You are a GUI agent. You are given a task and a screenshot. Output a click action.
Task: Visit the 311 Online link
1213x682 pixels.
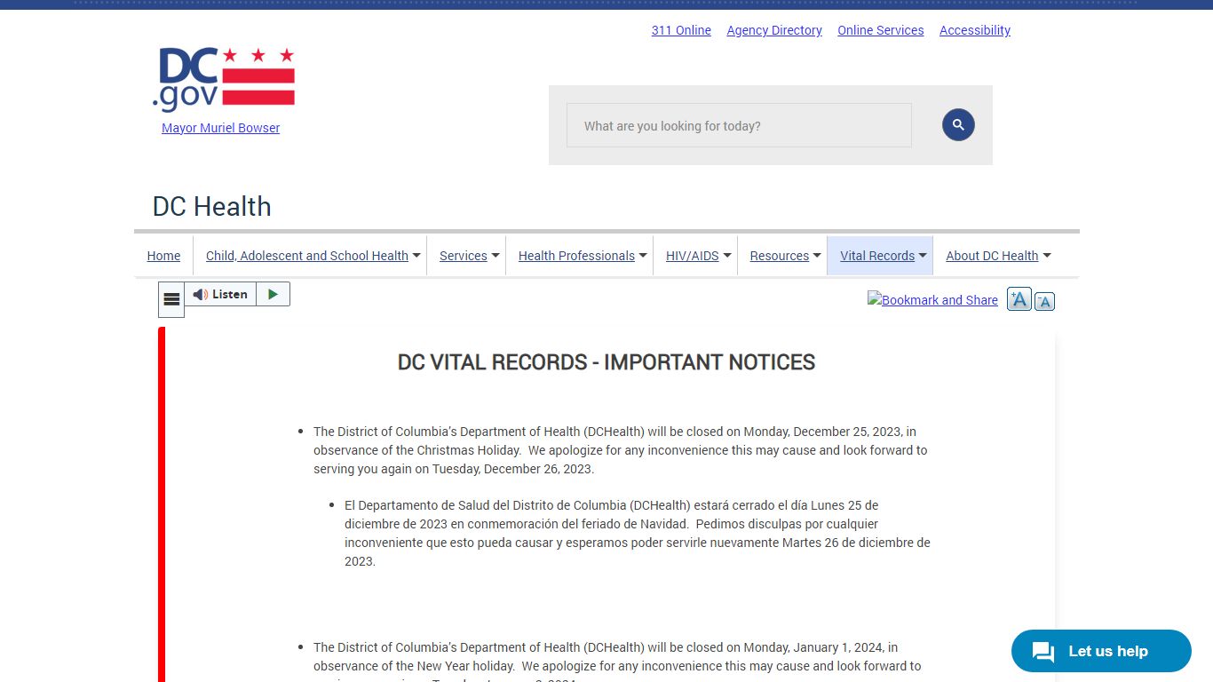pos(681,30)
